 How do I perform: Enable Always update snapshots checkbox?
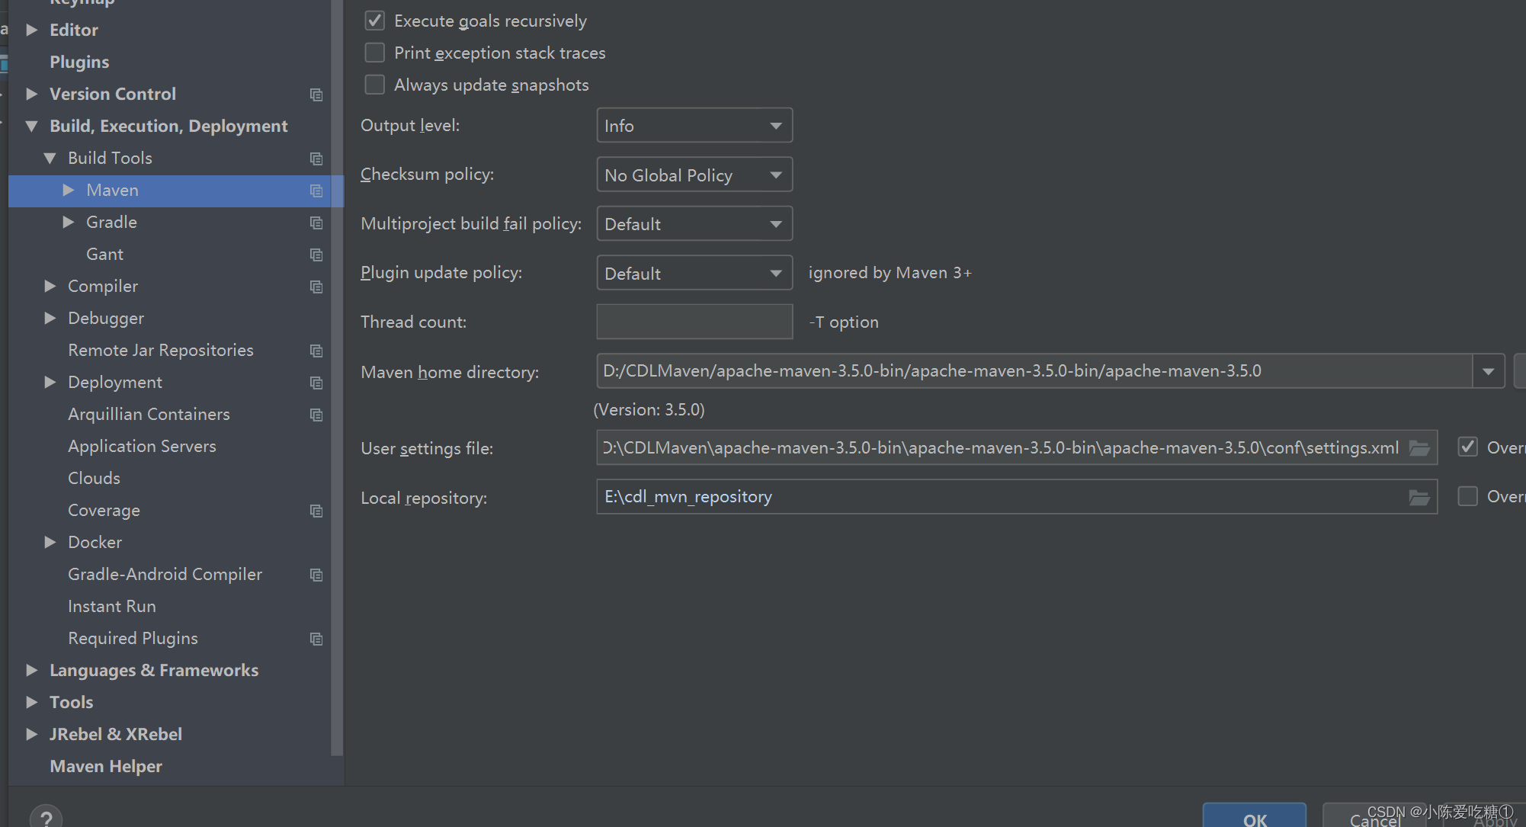(x=375, y=85)
